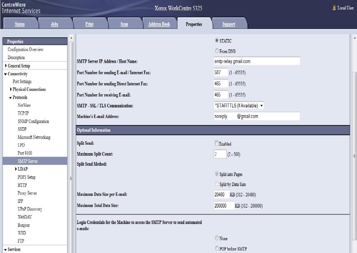Screen dimensions: 357x253
Task: Open POP3 Setup page
Action: click(x=26, y=177)
